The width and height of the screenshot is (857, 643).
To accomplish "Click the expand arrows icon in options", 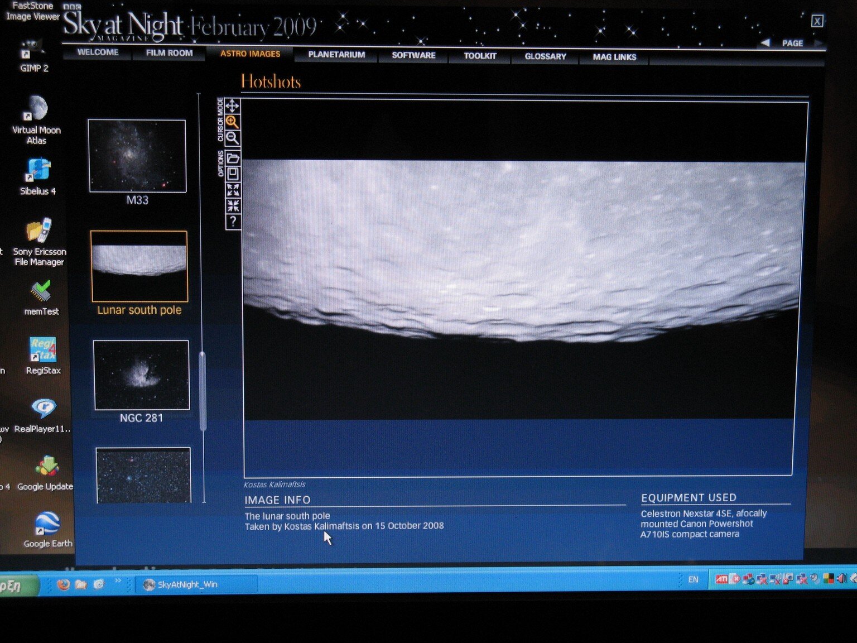I will coord(233,190).
